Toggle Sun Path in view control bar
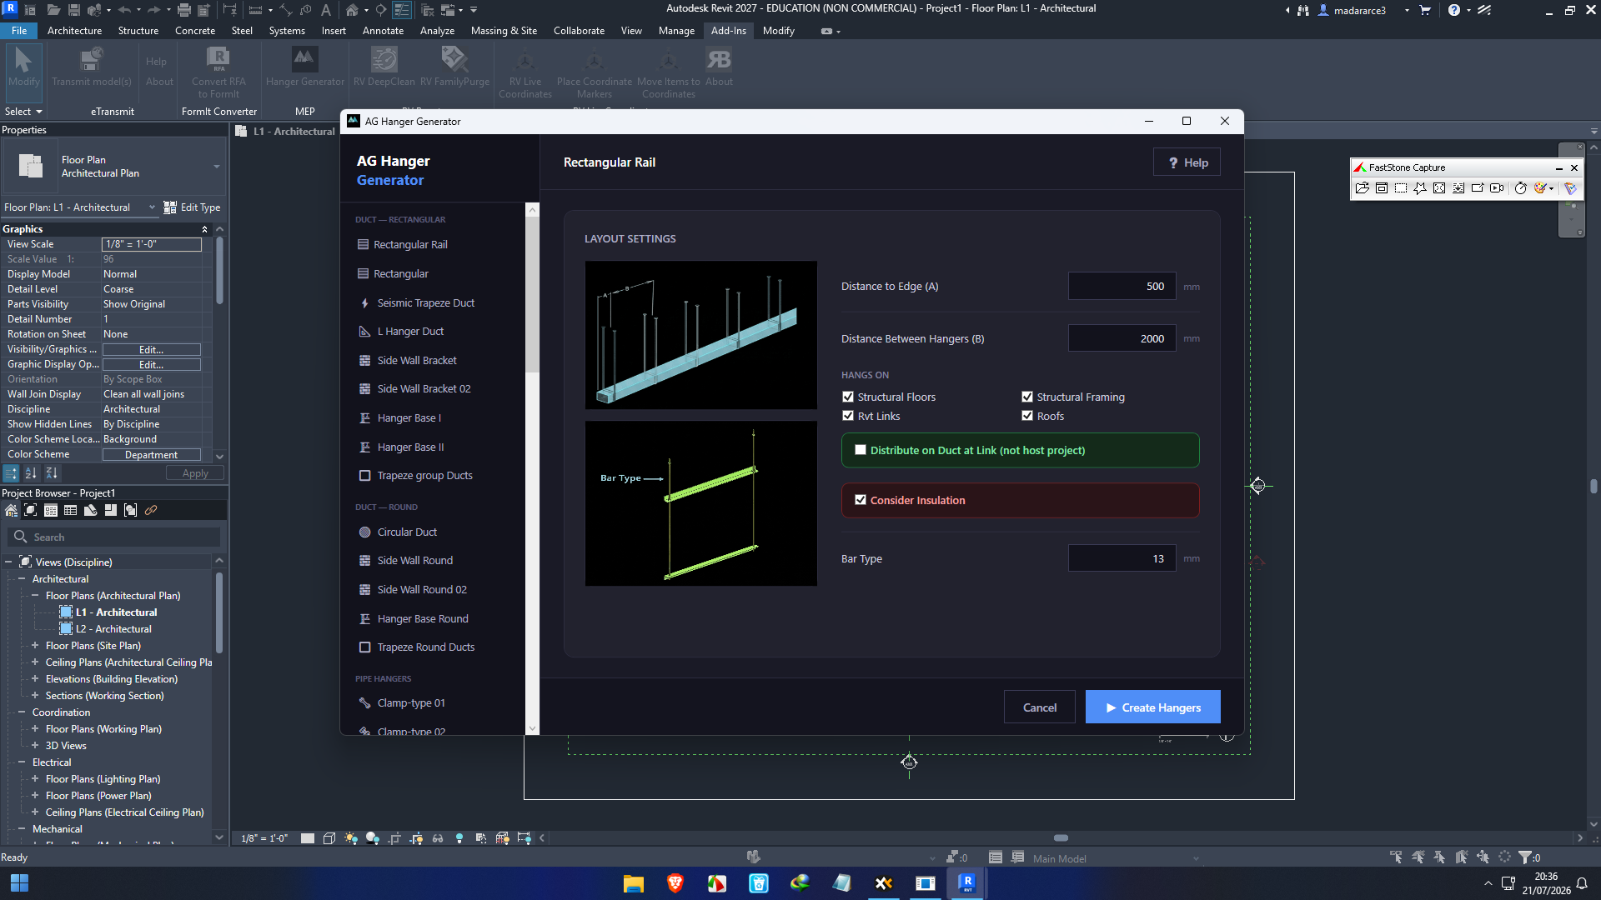 click(x=351, y=838)
